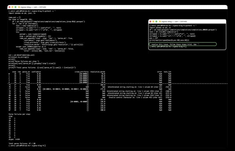Click the text_len value '2272.0'
Image resolution: width=235 pixels, height=151 pixels.
[168, 93]
